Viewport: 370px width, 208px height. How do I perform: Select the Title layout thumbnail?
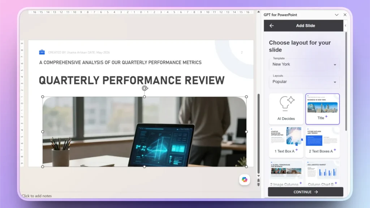pos(322,109)
